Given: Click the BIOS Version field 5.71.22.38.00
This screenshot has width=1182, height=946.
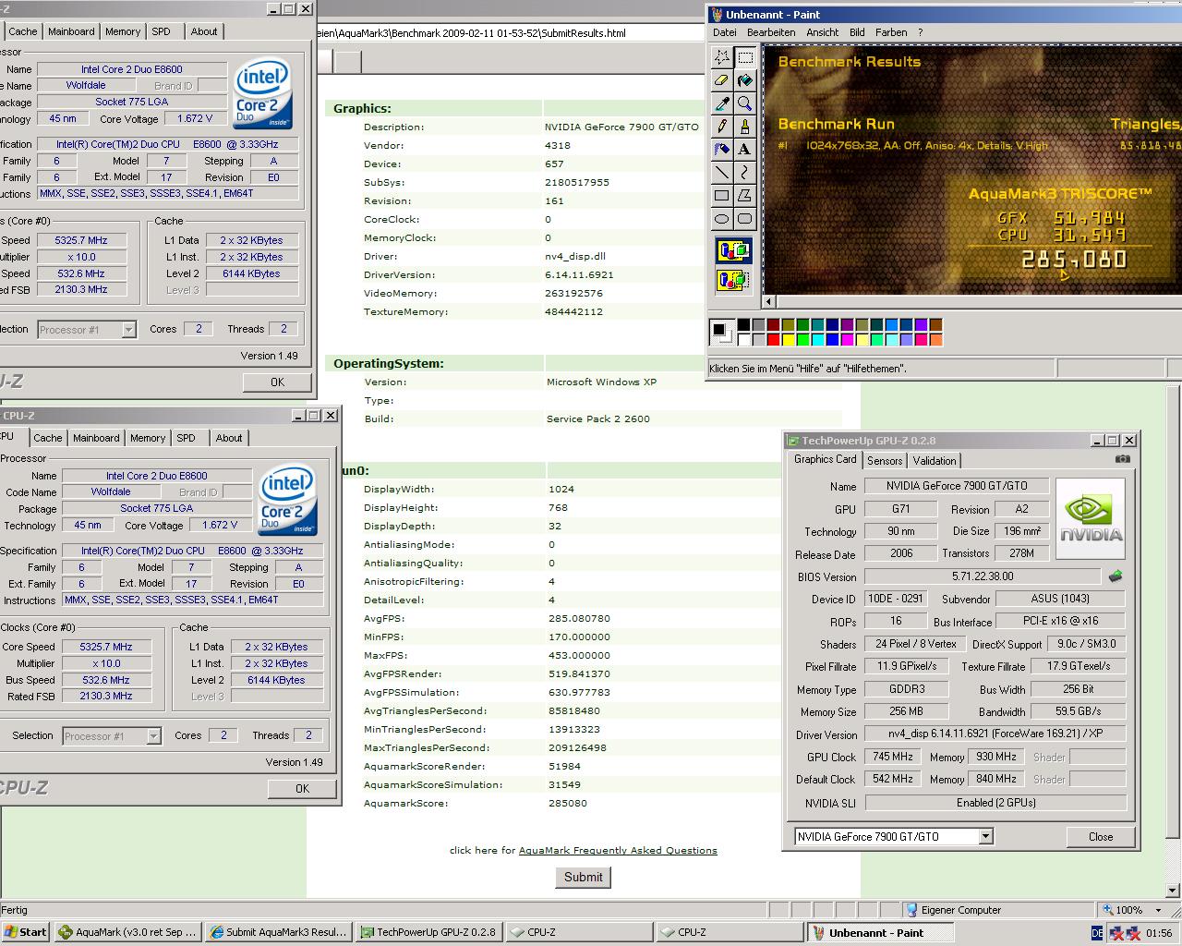Looking at the screenshot, I should [983, 576].
